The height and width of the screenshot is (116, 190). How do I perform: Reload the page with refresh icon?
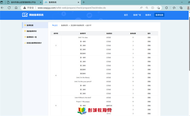9,8
